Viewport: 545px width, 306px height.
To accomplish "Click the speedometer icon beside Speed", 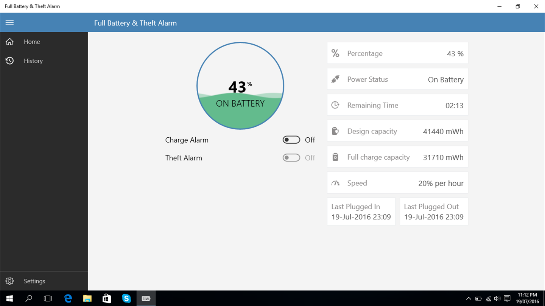I will [335, 183].
